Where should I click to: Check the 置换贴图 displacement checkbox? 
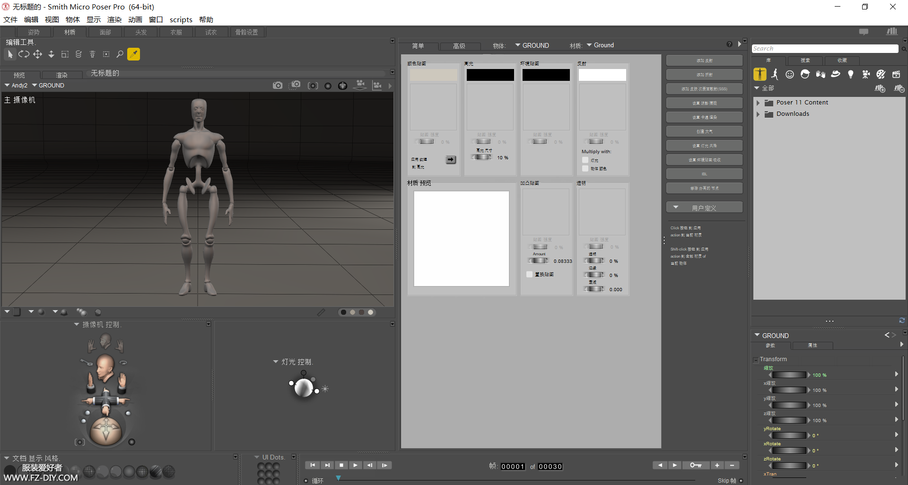pyautogui.click(x=529, y=274)
